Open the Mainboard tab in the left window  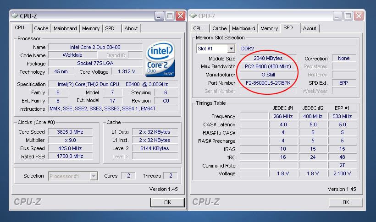click(65, 28)
